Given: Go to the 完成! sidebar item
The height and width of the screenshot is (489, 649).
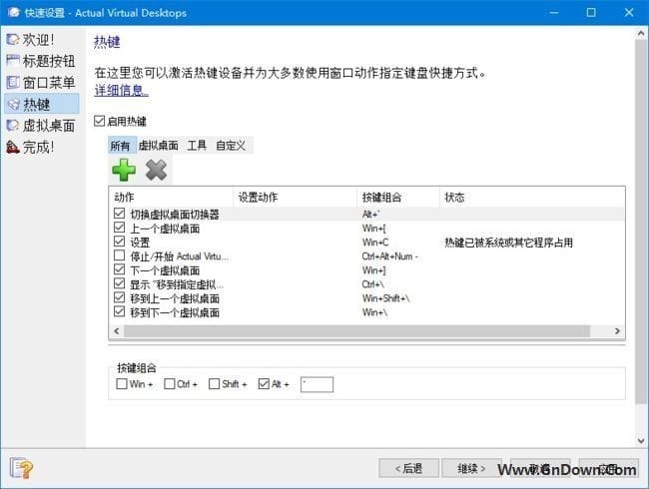Looking at the screenshot, I should pos(30,147).
